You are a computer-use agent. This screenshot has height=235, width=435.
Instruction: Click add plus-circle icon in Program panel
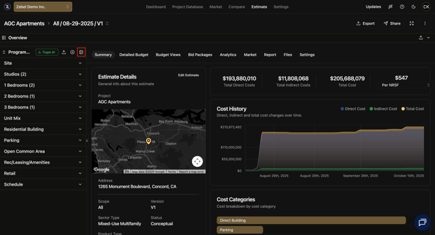73,52
